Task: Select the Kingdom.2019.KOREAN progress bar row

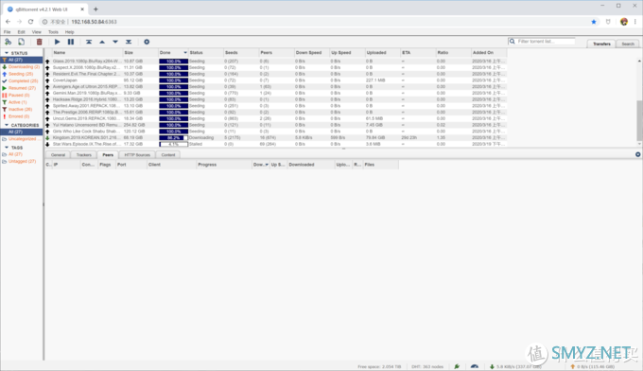Action: tap(173, 137)
